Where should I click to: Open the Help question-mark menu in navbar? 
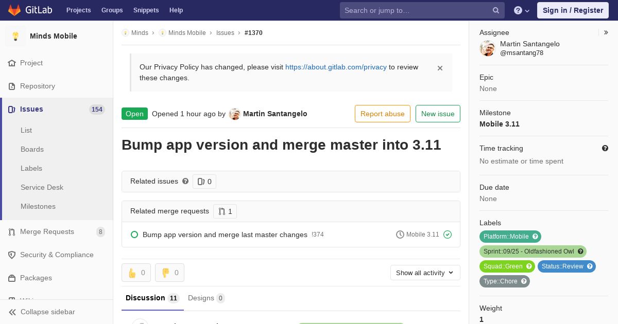(x=522, y=10)
